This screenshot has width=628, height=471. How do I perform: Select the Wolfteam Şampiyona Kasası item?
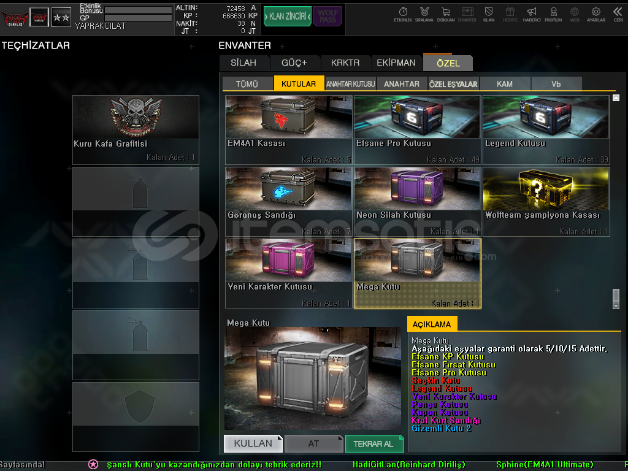click(x=546, y=201)
